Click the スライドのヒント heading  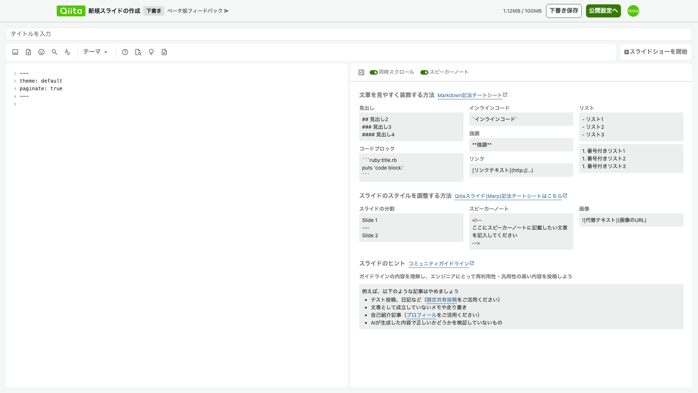pyautogui.click(x=382, y=263)
